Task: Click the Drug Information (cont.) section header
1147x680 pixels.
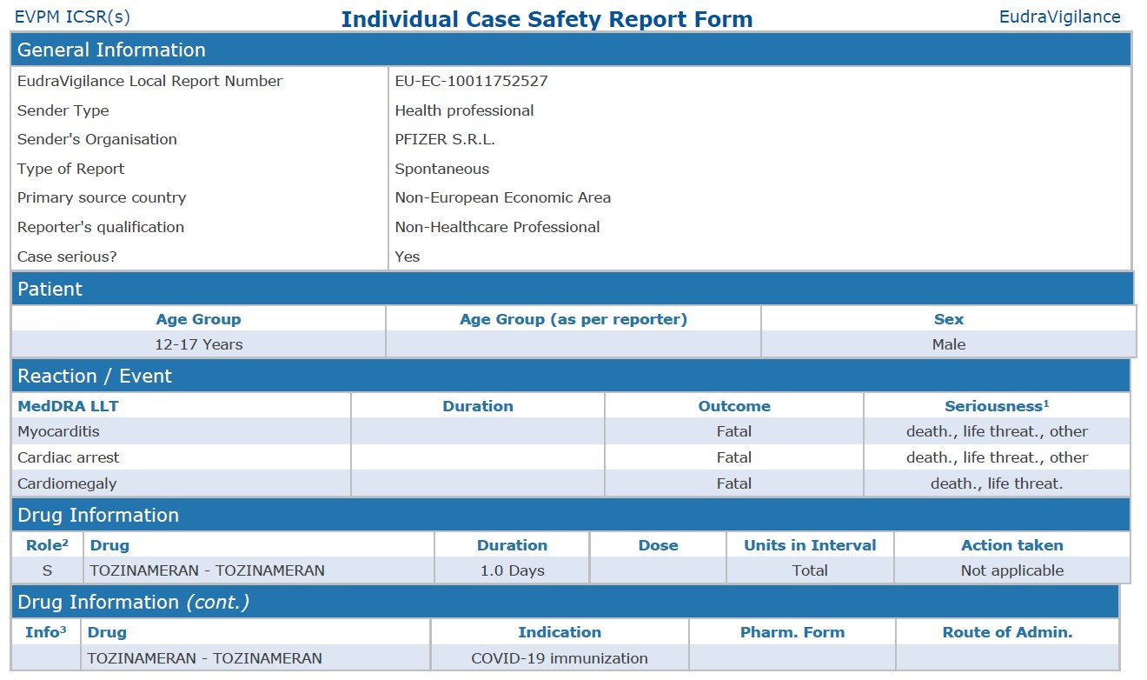Action: point(133,602)
